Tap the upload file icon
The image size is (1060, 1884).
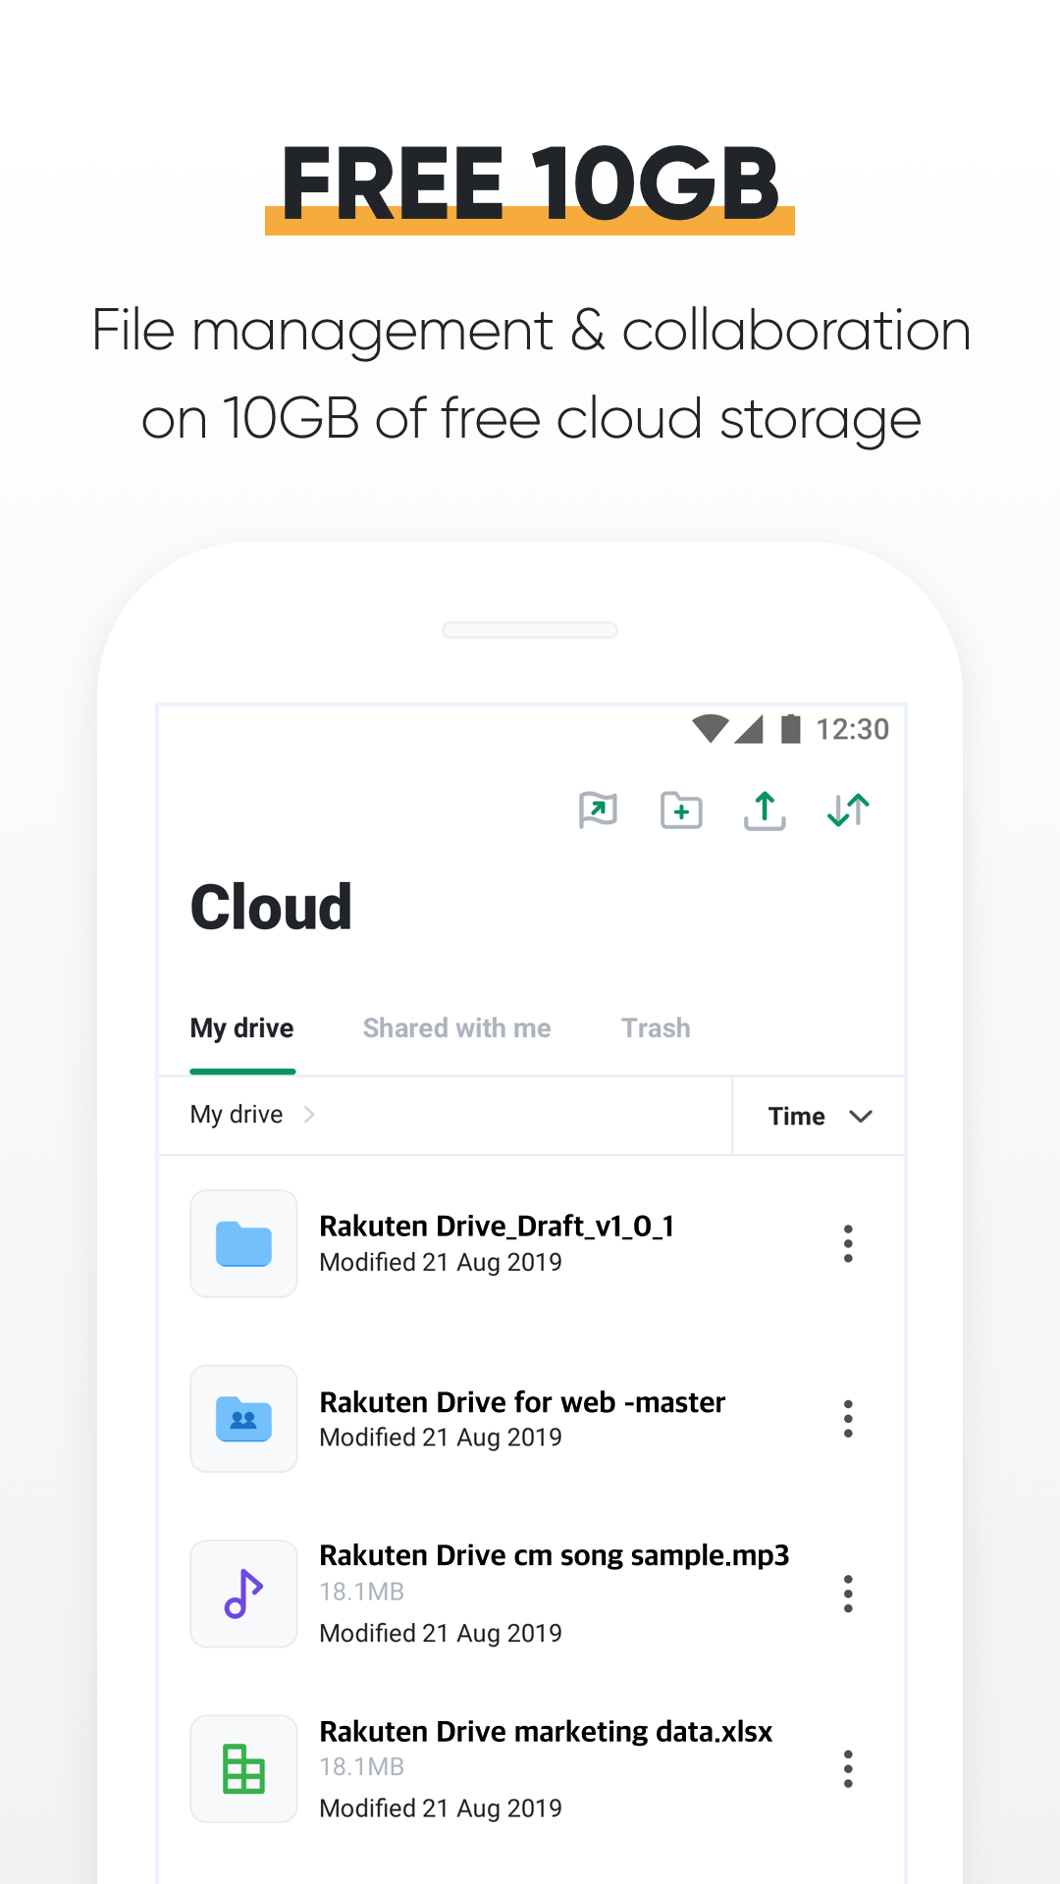coord(765,811)
